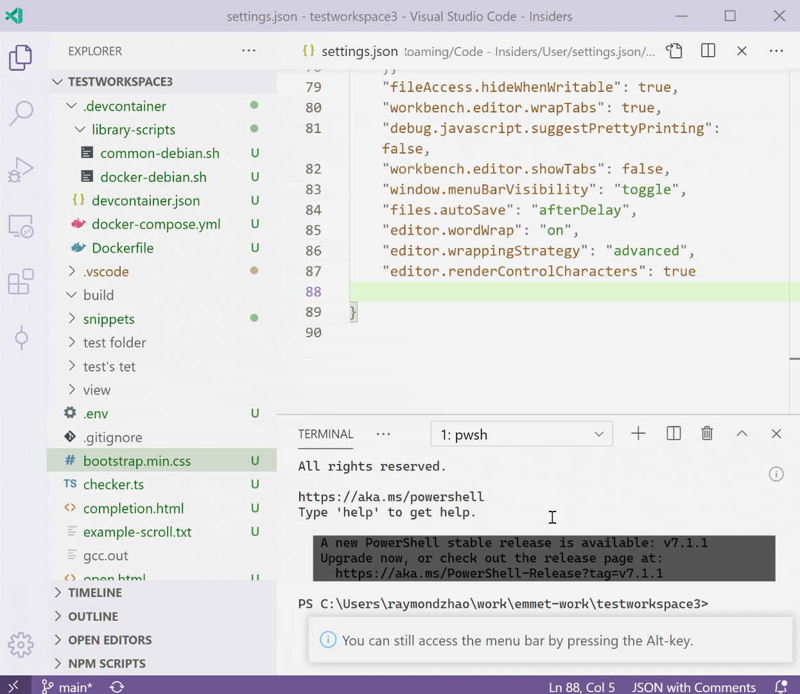This screenshot has height=694, width=800.
Task: Open devcontainer.json file
Action: pyautogui.click(x=162, y=200)
